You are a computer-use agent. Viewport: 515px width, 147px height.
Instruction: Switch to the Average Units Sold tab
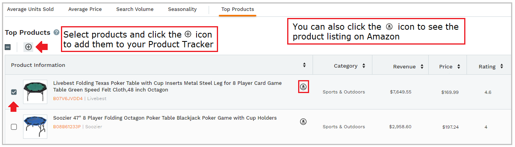pos(30,9)
